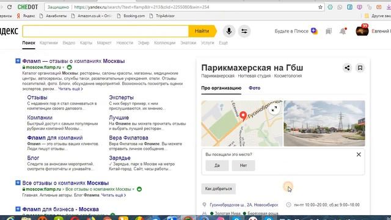Viewport: 391px width, 220px height.
Task: Expand 'Читать ещё' in Фламп description
Action: [x=71, y=89]
